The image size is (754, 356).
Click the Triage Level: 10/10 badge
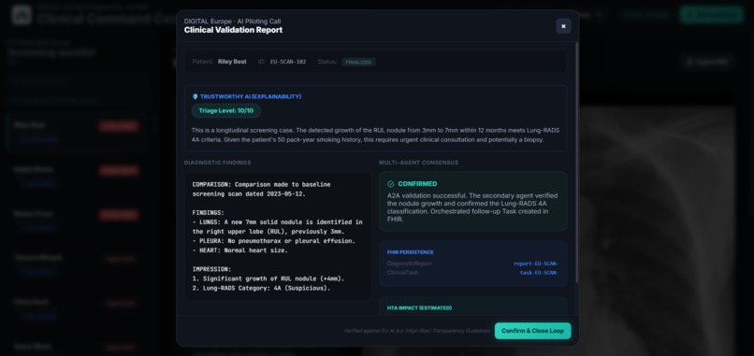(226, 110)
